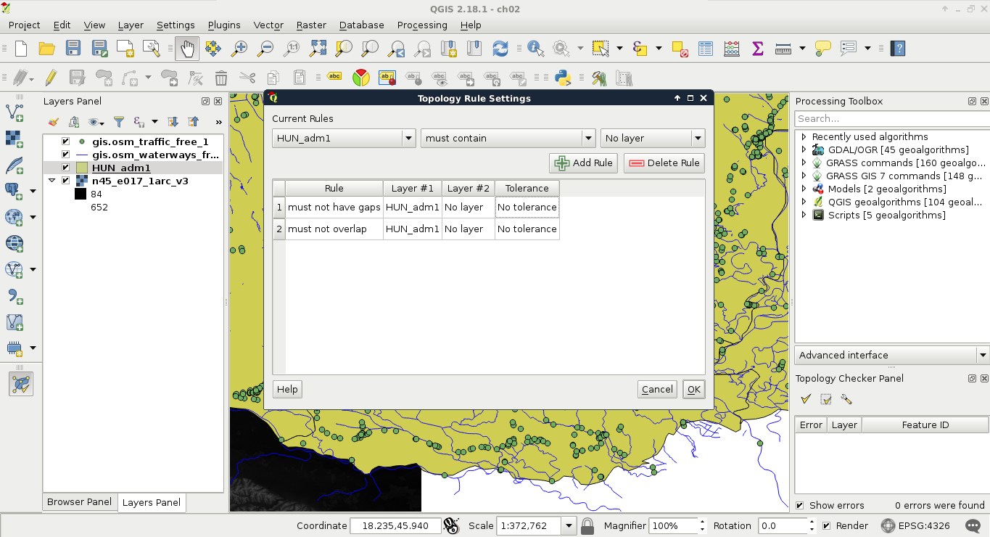Save the project with the floppy icon
The image size is (990, 537).
73,49
